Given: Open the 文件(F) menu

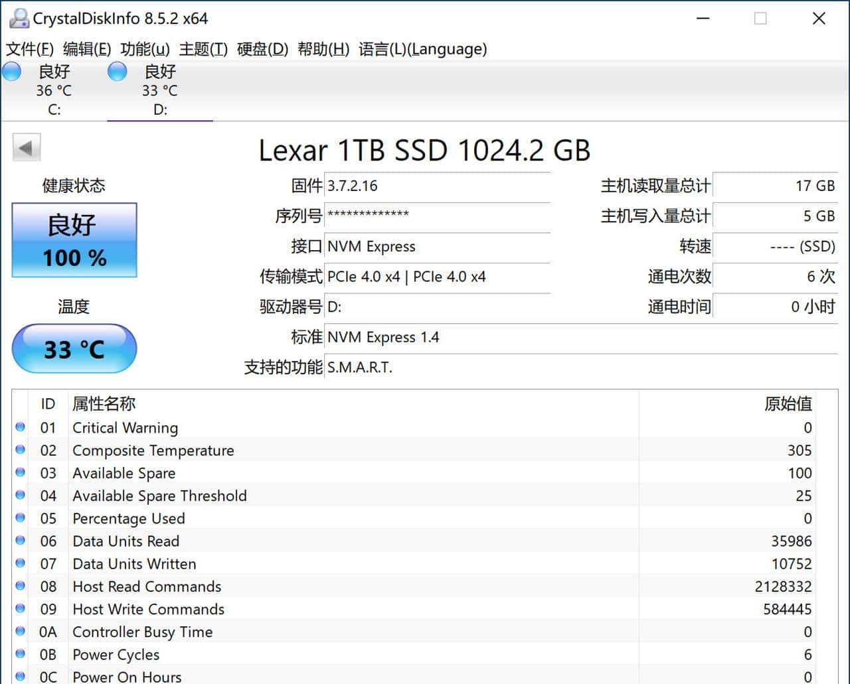Looking at the screenshot, I should coord(30,49).
